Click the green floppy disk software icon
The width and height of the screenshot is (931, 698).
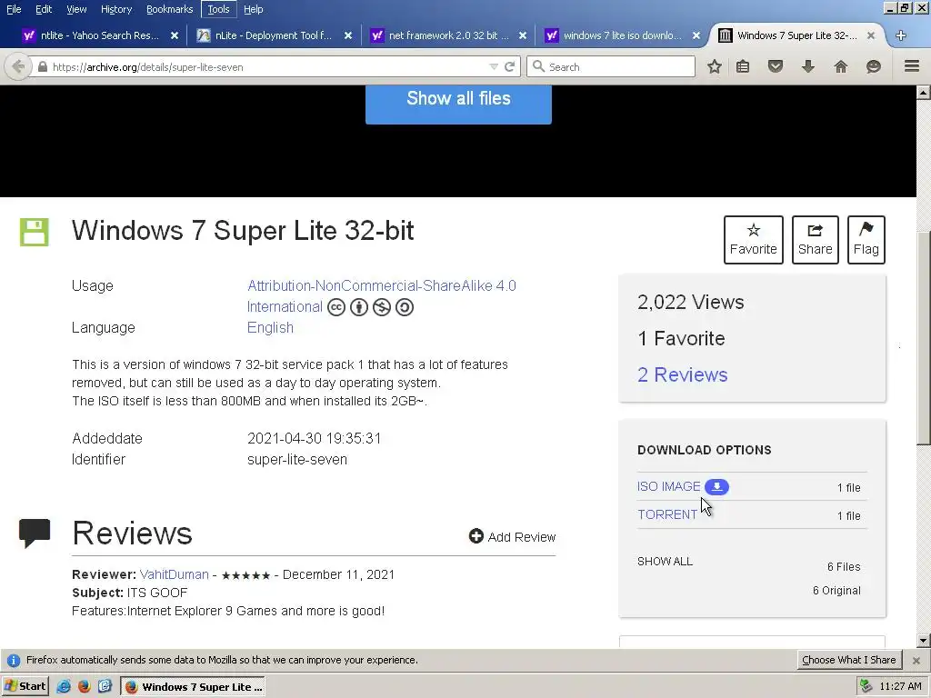pos(35,232)
